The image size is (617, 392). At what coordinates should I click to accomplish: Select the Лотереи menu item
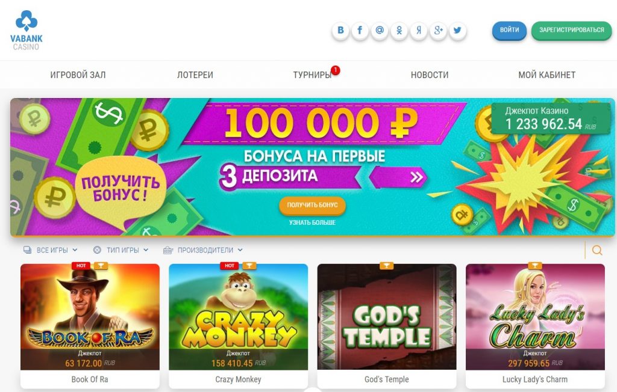[x=195, y=75]
